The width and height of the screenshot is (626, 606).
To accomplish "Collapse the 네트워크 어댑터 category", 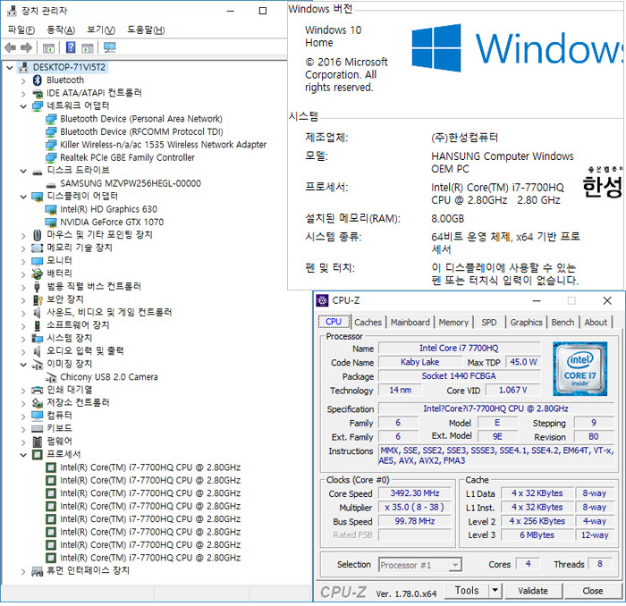I will (23, 106).
